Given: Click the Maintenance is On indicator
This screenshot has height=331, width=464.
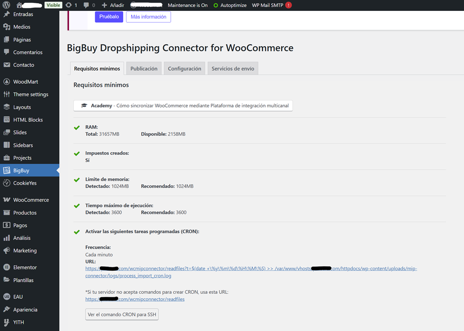Looking at the screenshot, I should 188,5.
